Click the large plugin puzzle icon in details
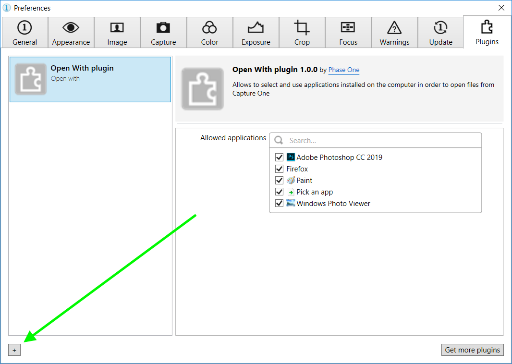Viewport: 512px width, 364px height. point(203,89)
